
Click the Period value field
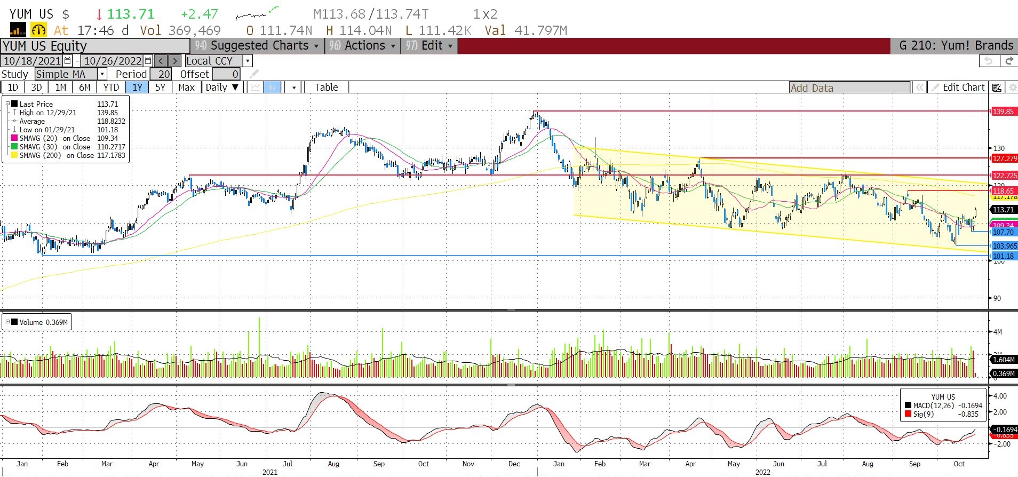click(x=161, y=74)
